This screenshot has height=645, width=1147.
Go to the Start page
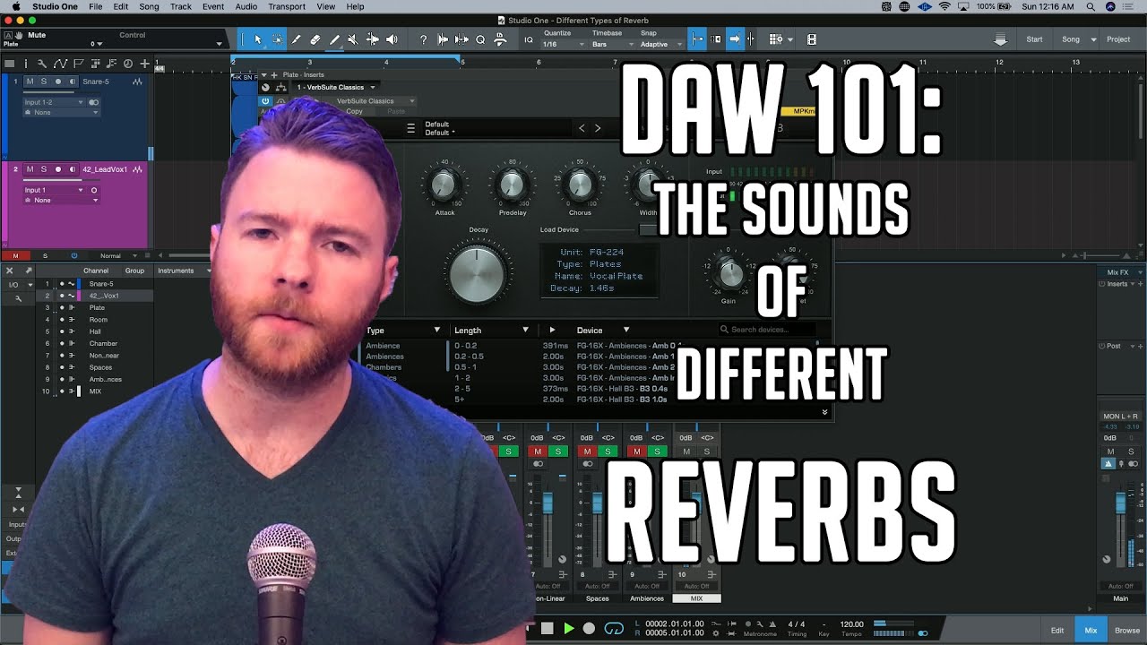(1034, 39)
